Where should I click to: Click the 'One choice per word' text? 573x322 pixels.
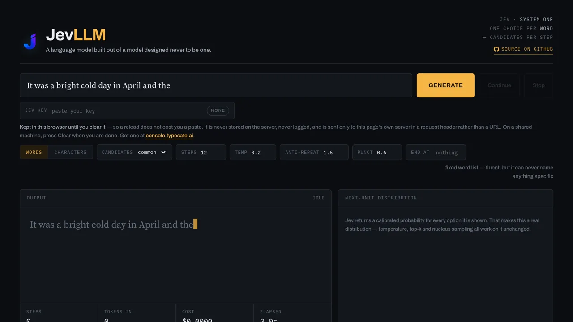point(522,29)
